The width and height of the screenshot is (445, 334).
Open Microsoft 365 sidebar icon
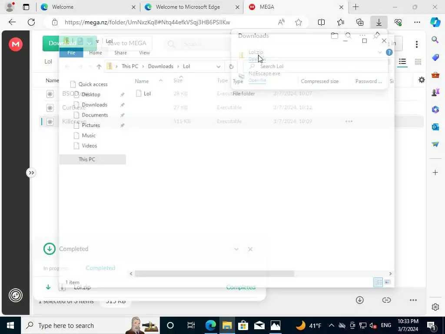tap(435, 109)
